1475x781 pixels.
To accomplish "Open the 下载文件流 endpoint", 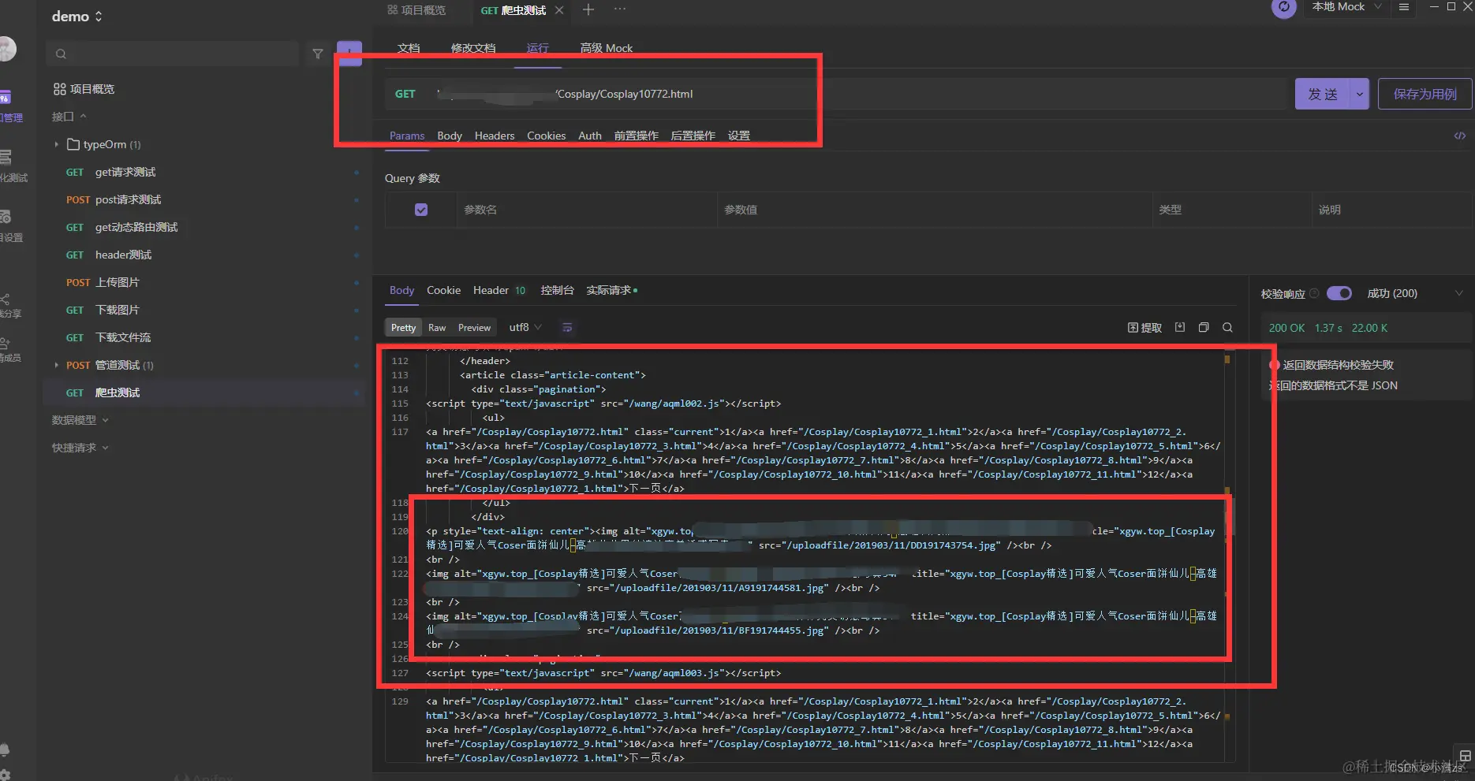I will [205, 337].
